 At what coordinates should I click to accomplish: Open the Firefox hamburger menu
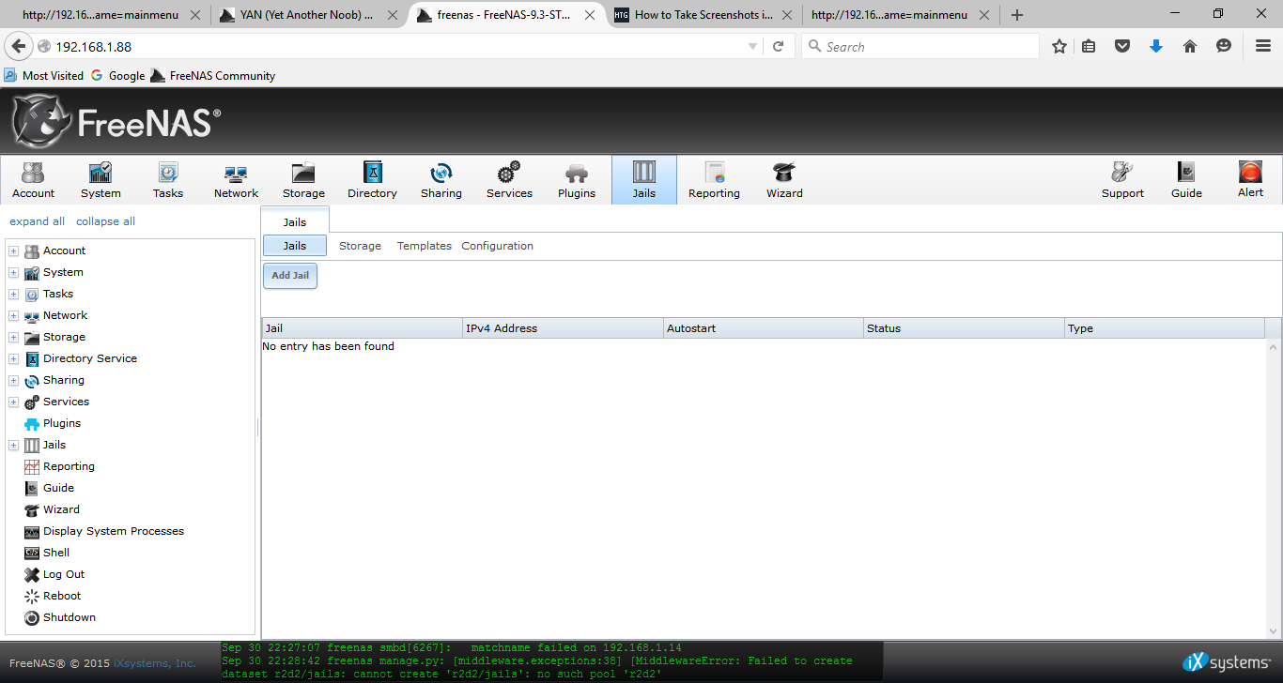click(1263, 46)
